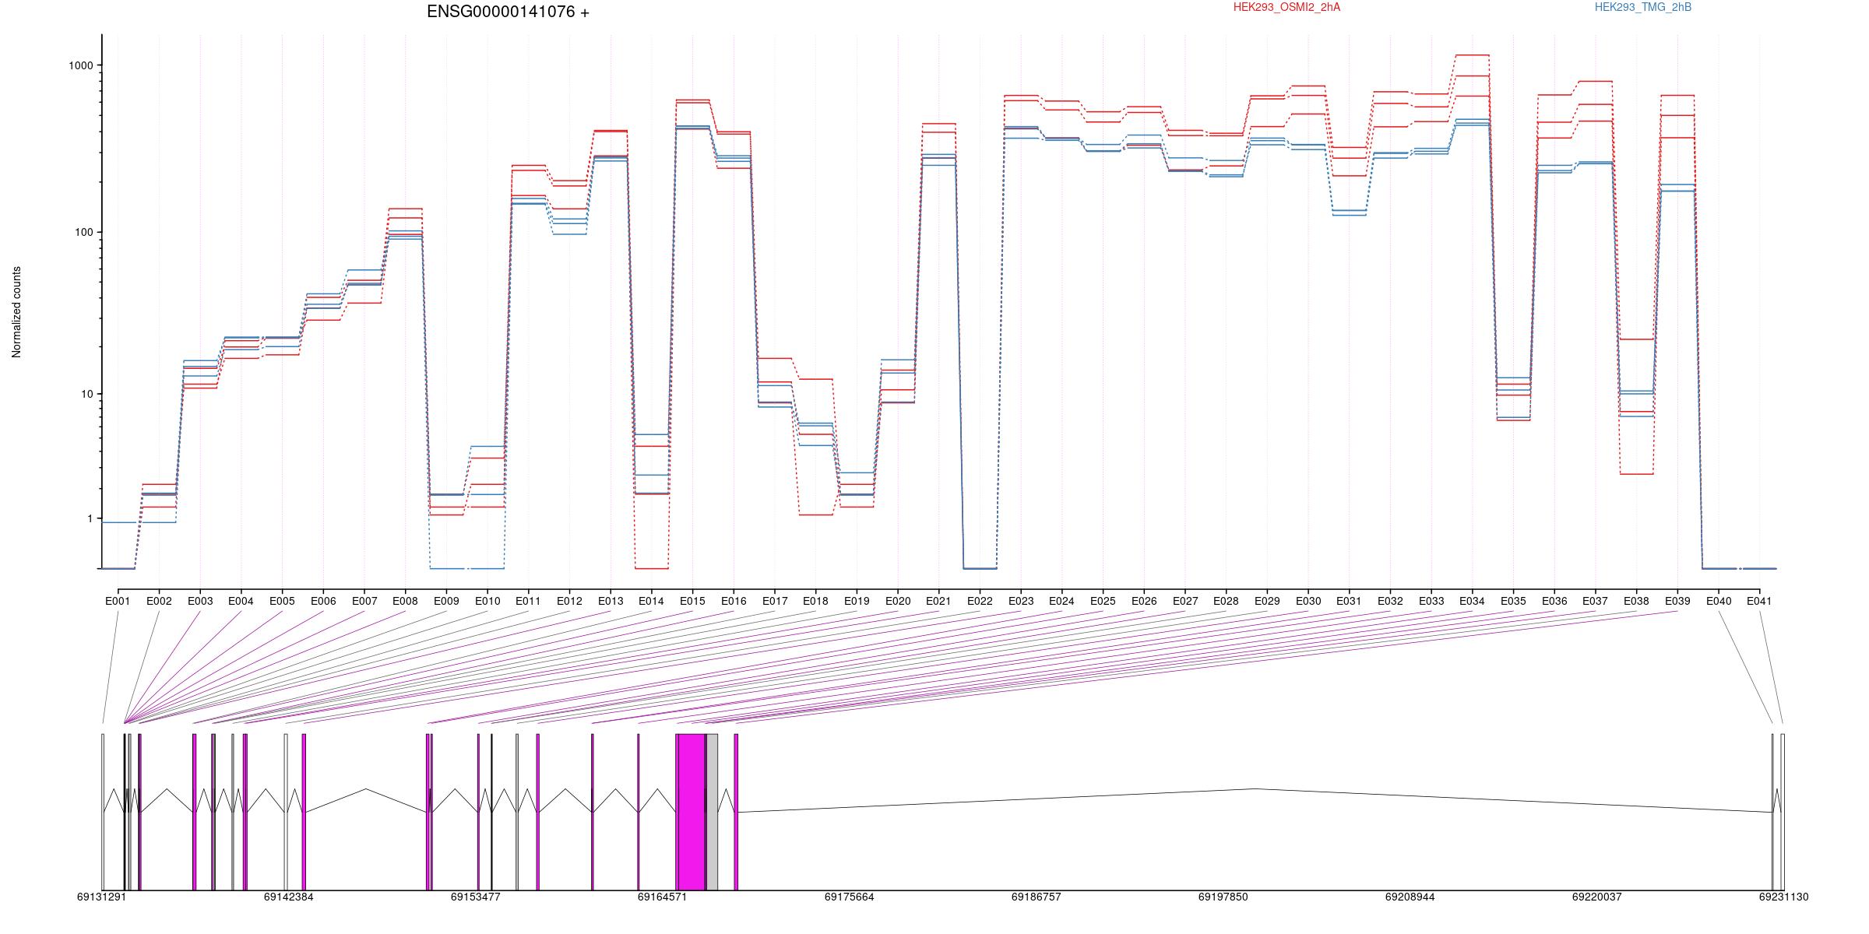Click the 10 y-axis tick label
Viewport: 1869px width, 934px height.
[x=87, y=394]
